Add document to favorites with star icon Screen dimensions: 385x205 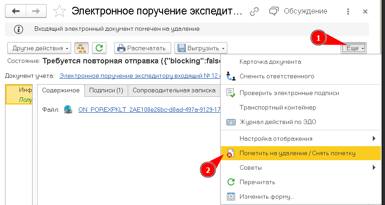pos(60,11)
